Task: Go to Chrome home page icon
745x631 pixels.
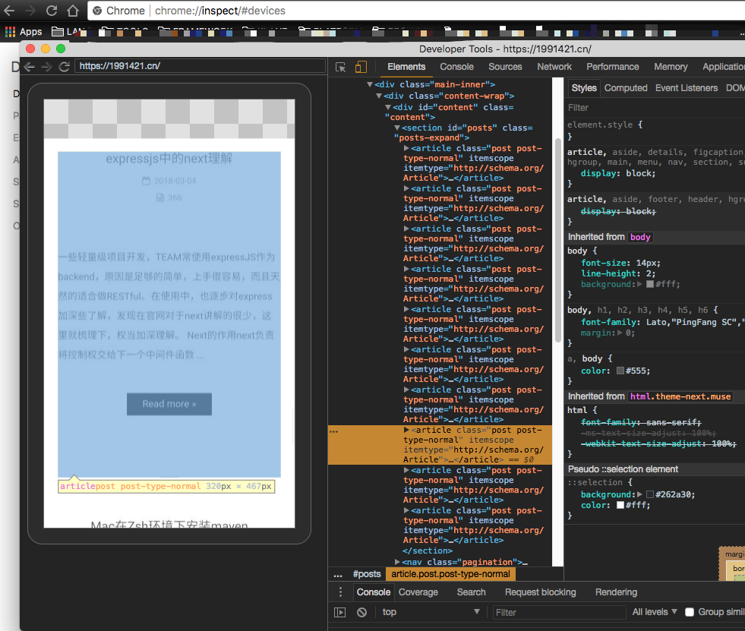Action: (73, 11)
